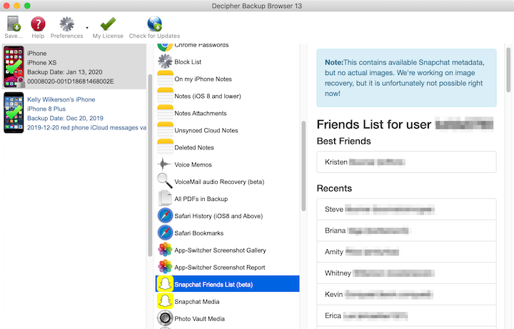Click the 'Best Friends' heading
Image resolution: width=514 pixels, height=329 pixels.
coord(343,141)
